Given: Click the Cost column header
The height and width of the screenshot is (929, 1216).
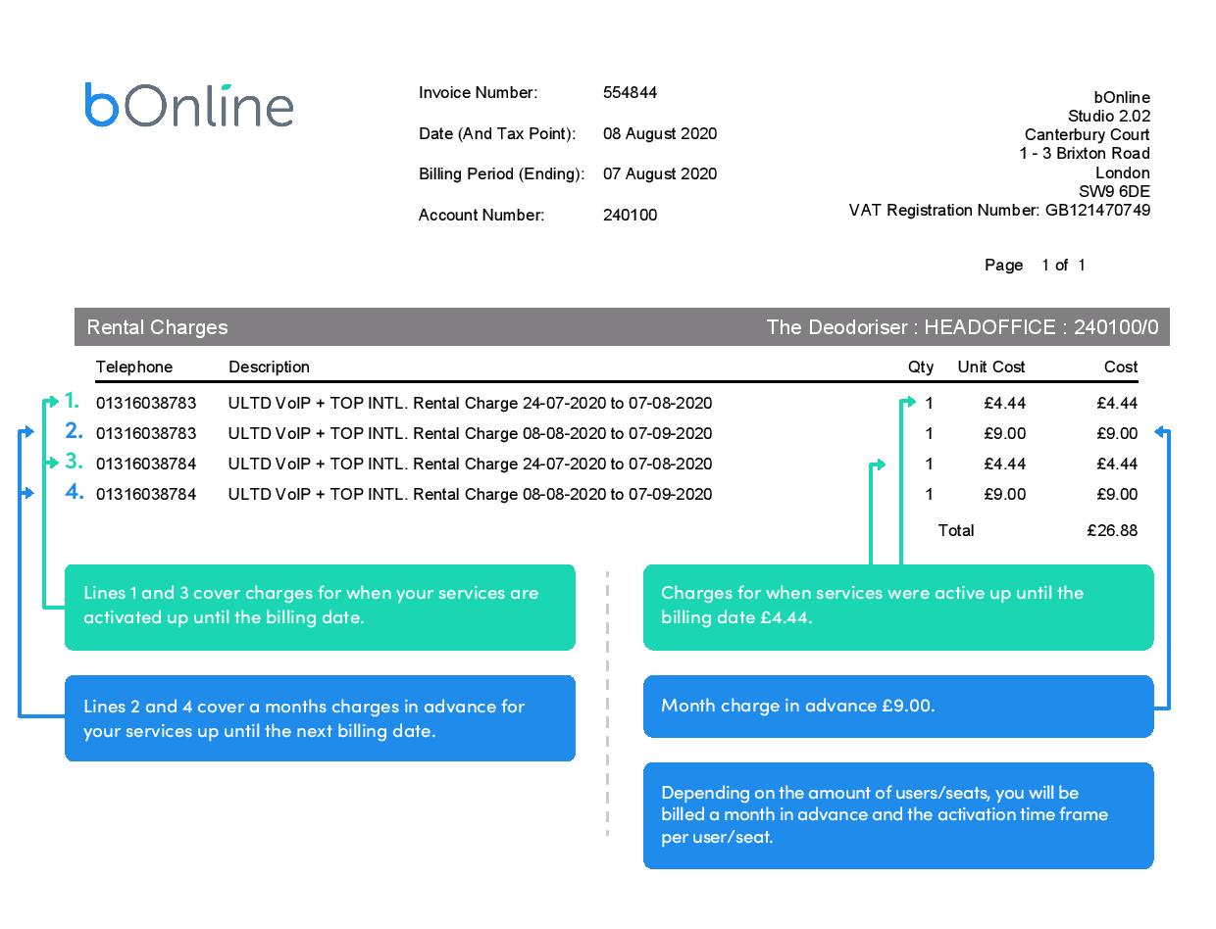Looking at the screenshot, I should tap(1121, 367).
